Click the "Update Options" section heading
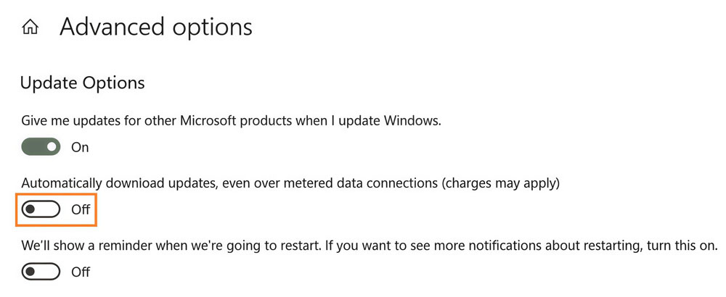The height and width of the screenshot is (297, 726). (83, 83)
